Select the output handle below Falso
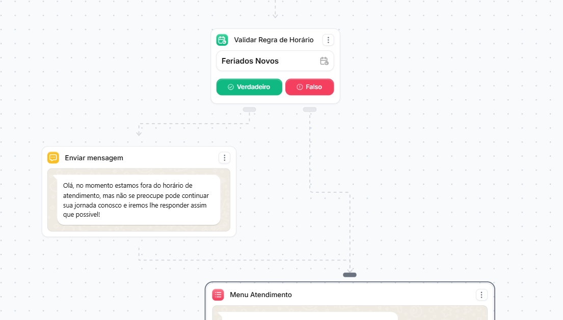 [x=309, y=110]
